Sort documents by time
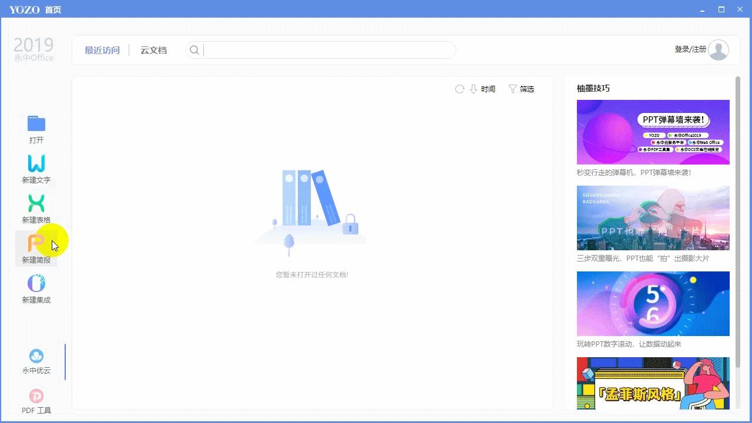The width and height of the screenshot is (752, 423). point(482,89)
